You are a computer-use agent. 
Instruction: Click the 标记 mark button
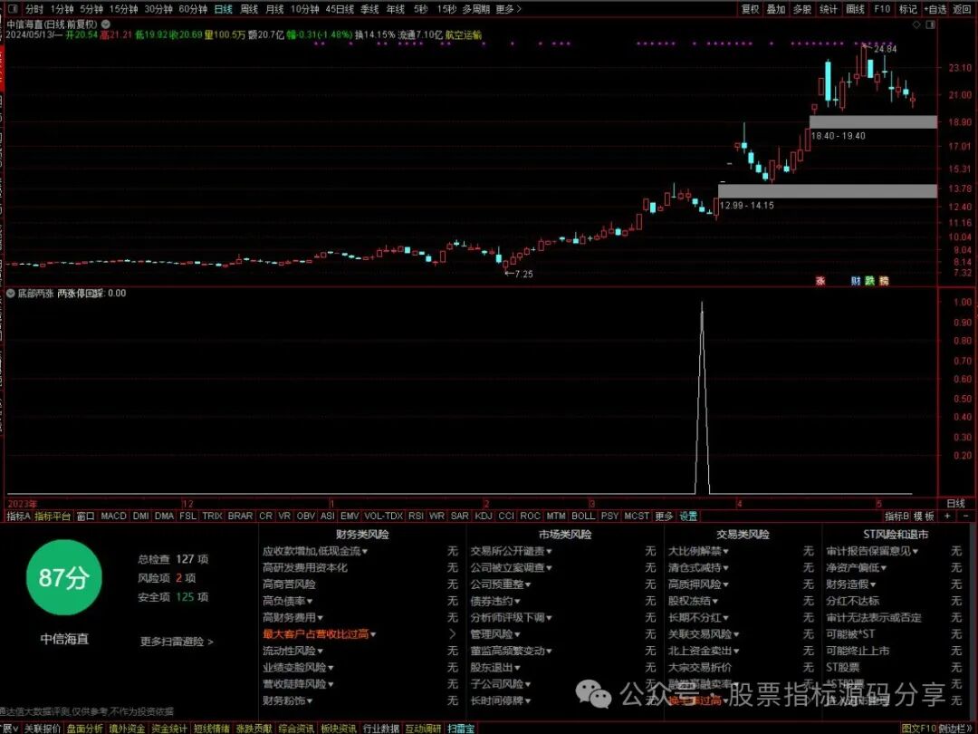(908, 9)
